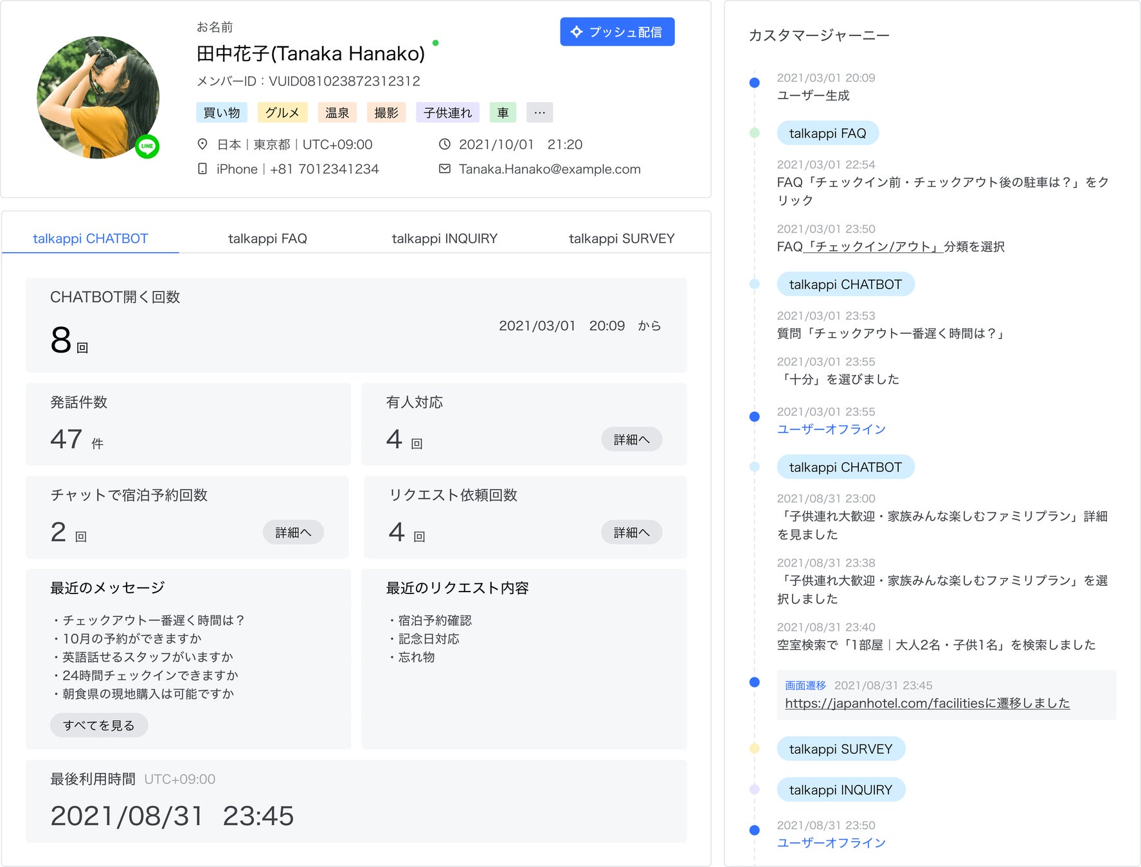Screen dimensions: 1141x867
Task: Select the 買い物 tag
Action: tap(222, 112)
